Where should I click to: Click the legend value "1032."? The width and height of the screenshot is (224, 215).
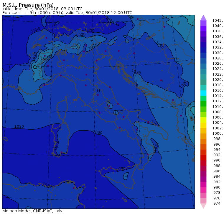coord(218,47)
